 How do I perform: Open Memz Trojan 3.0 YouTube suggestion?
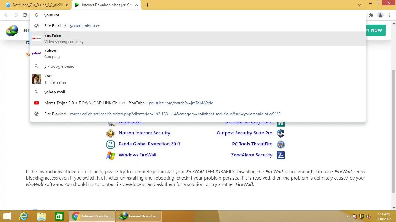pyautogui.click(x=198, y=103)
